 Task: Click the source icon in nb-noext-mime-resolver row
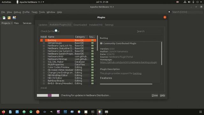coord(92,70)
